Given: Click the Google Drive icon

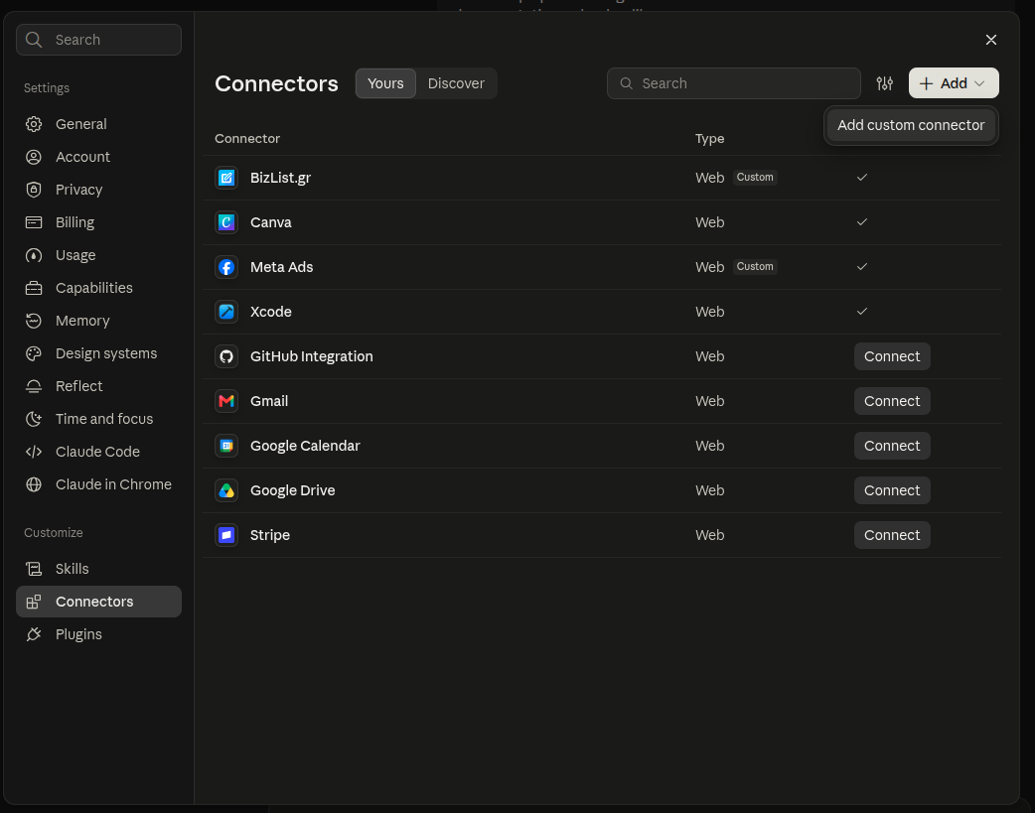Looking at the screenshot, I should coord(226,490).
